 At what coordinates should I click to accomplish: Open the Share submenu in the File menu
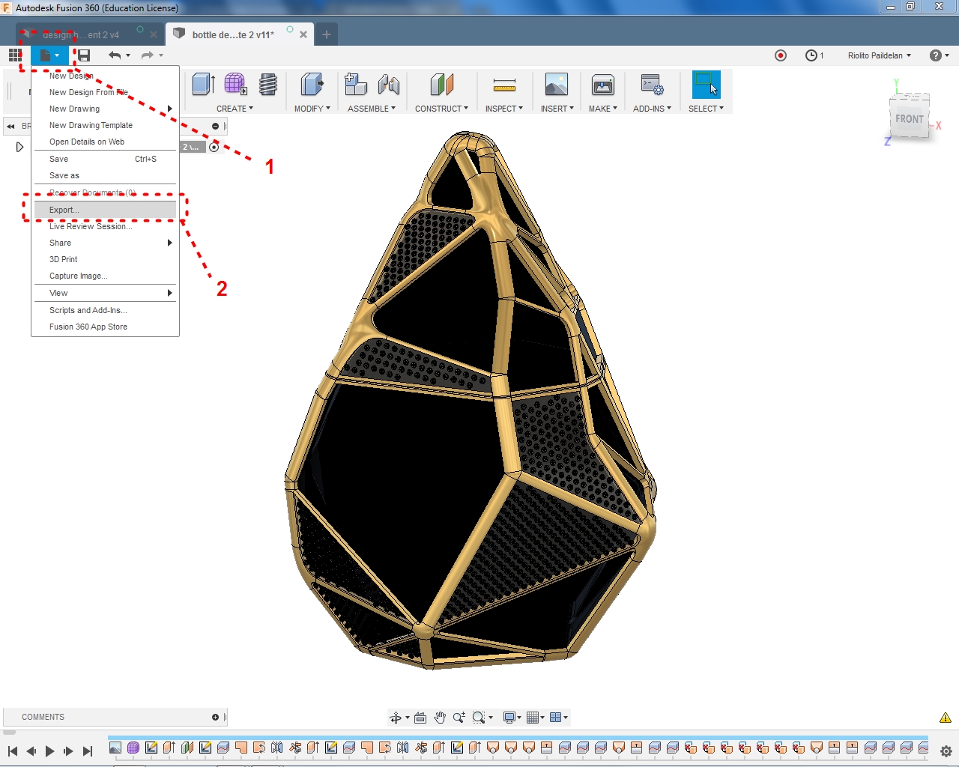(x=60, y=242)
